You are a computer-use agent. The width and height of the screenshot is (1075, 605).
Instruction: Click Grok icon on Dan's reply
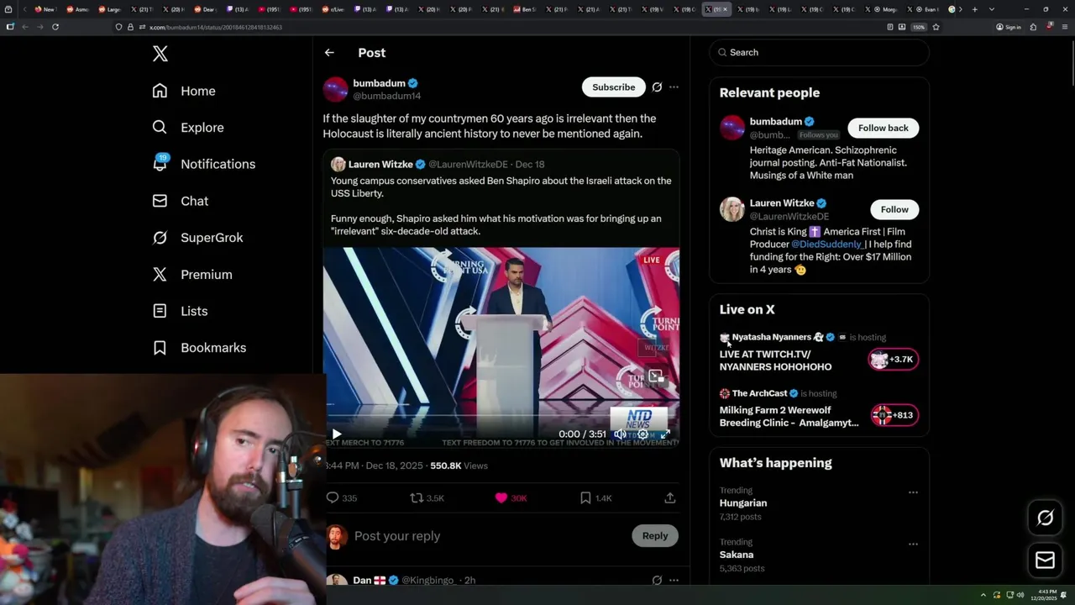coord(657,580)
